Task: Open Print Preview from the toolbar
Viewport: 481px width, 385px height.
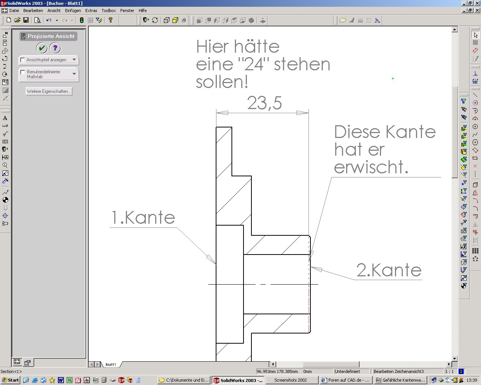Action: coord(38,20)
